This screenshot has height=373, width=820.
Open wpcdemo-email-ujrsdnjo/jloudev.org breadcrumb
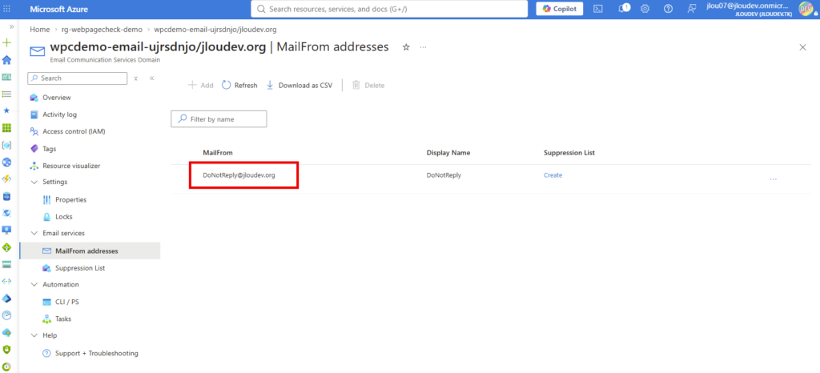(215, 30)
